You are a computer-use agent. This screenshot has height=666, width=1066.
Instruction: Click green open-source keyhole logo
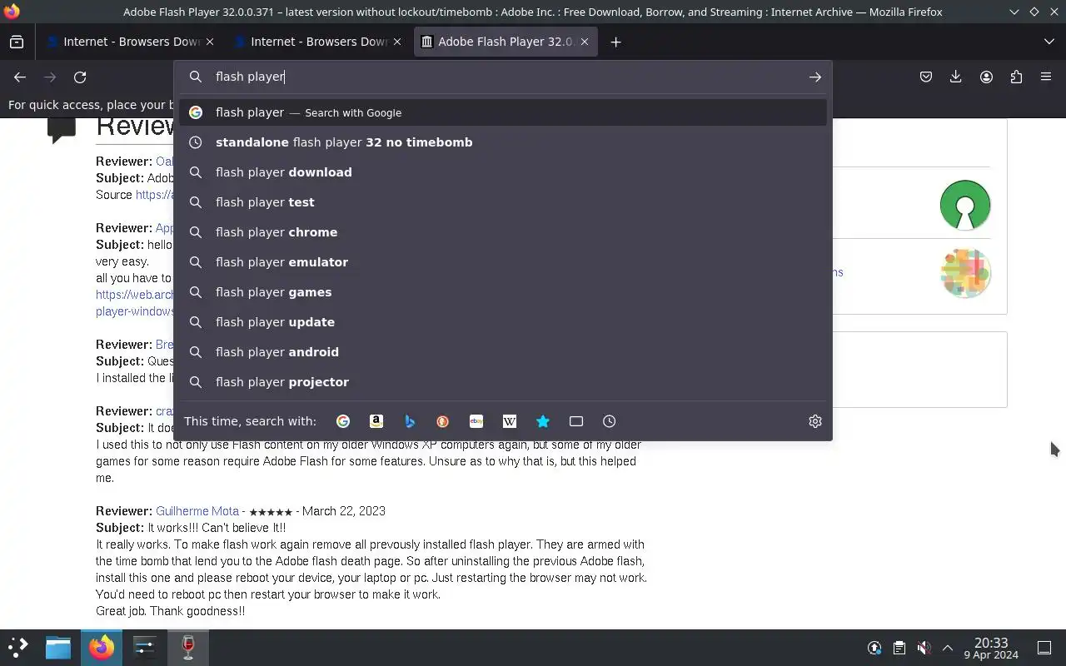[965, 205]
